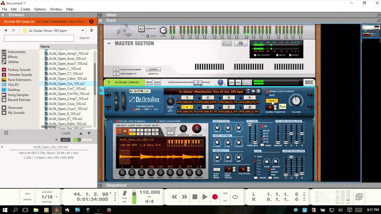Open the Edit menu
Viewport: 381px width, 214px height.
click(x=14, y=9)
